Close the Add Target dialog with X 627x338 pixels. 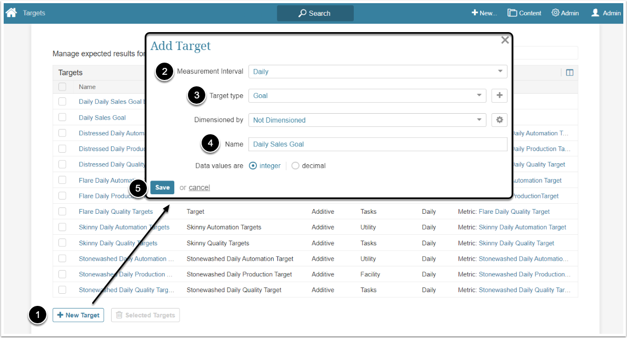point(505,40)
